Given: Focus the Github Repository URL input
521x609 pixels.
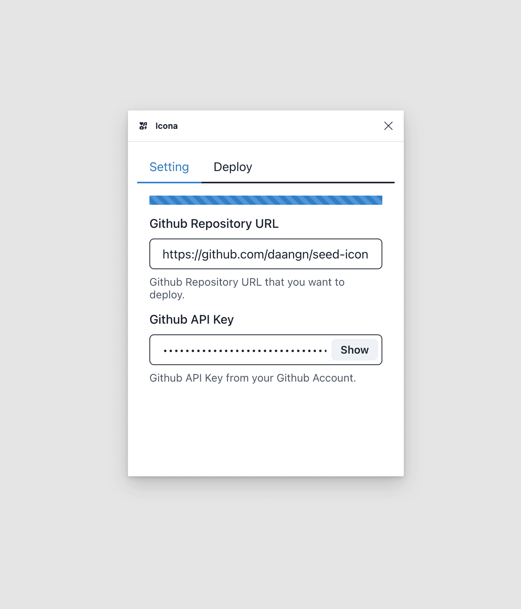Looking at the screenshot, I should coord(266,254).
